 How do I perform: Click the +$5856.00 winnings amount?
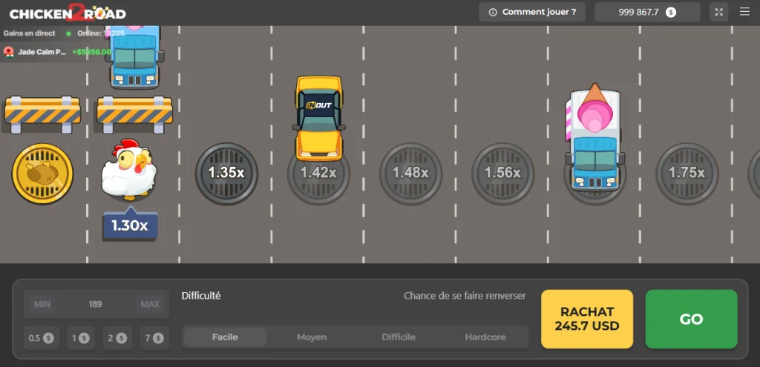[x=91, y=52]
